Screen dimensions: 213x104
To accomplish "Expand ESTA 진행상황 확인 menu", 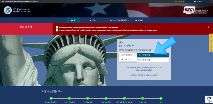I will [x=119, y=20].
